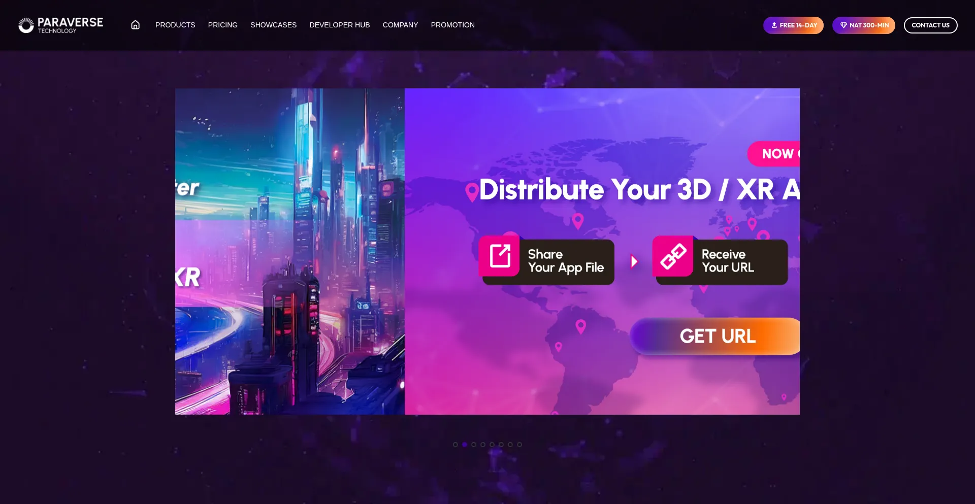Jump to the last carousel dot
The image size is (975, 504).
pos(519,445)
